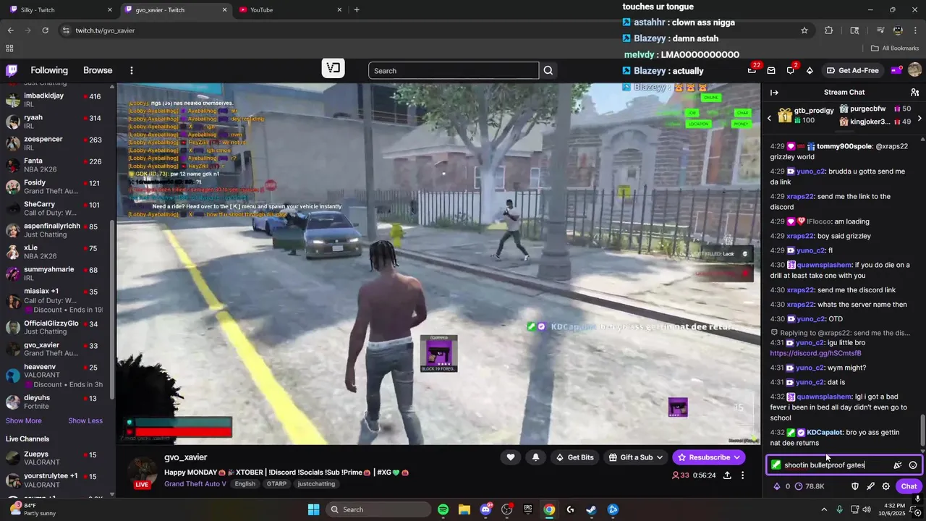Image resolution: width=926 pixels, height=521 pixels.
Task: Click the Get Ad-Free button
Action: (851, 70)
